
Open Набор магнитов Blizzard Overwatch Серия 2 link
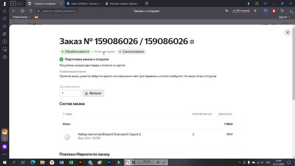coord(109,134)
